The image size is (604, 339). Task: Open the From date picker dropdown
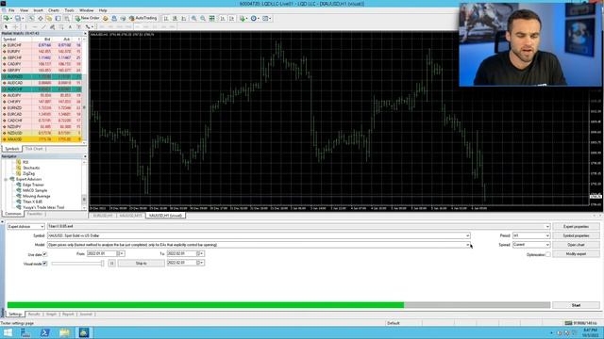pos(122,253)
